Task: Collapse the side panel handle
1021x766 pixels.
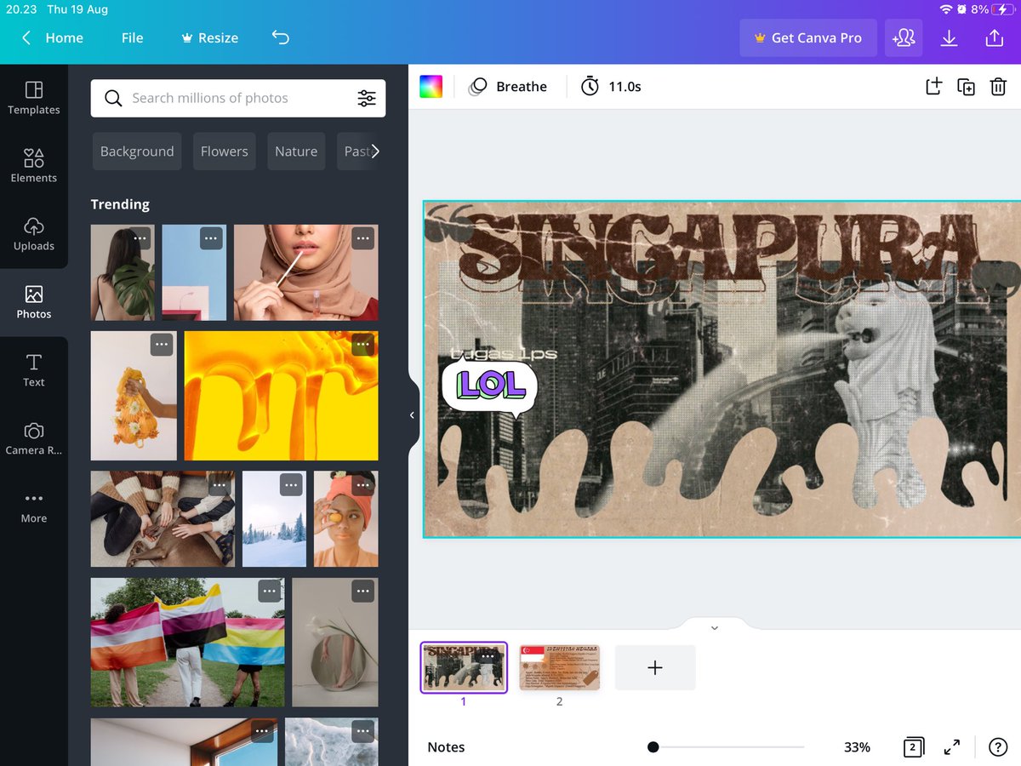Action: click(x=413, y=415)
